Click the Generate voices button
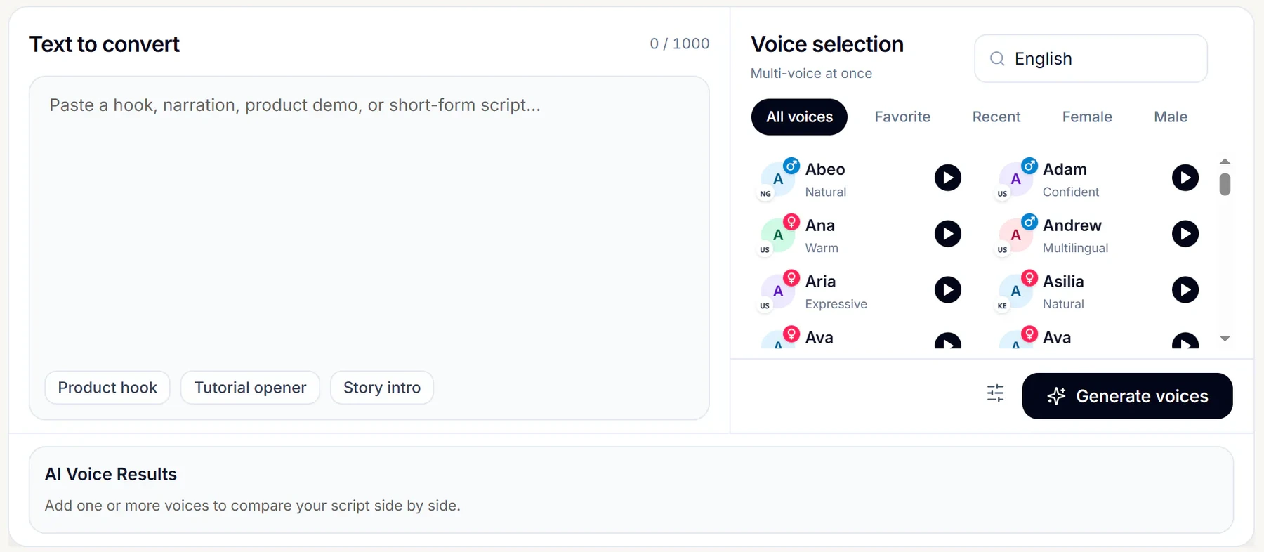This screenshot has width=1264, height=552. [x=1127, y=396]
